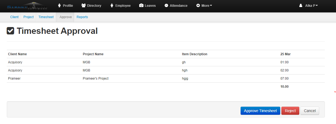Click the Profile person icon

point(60,6)
